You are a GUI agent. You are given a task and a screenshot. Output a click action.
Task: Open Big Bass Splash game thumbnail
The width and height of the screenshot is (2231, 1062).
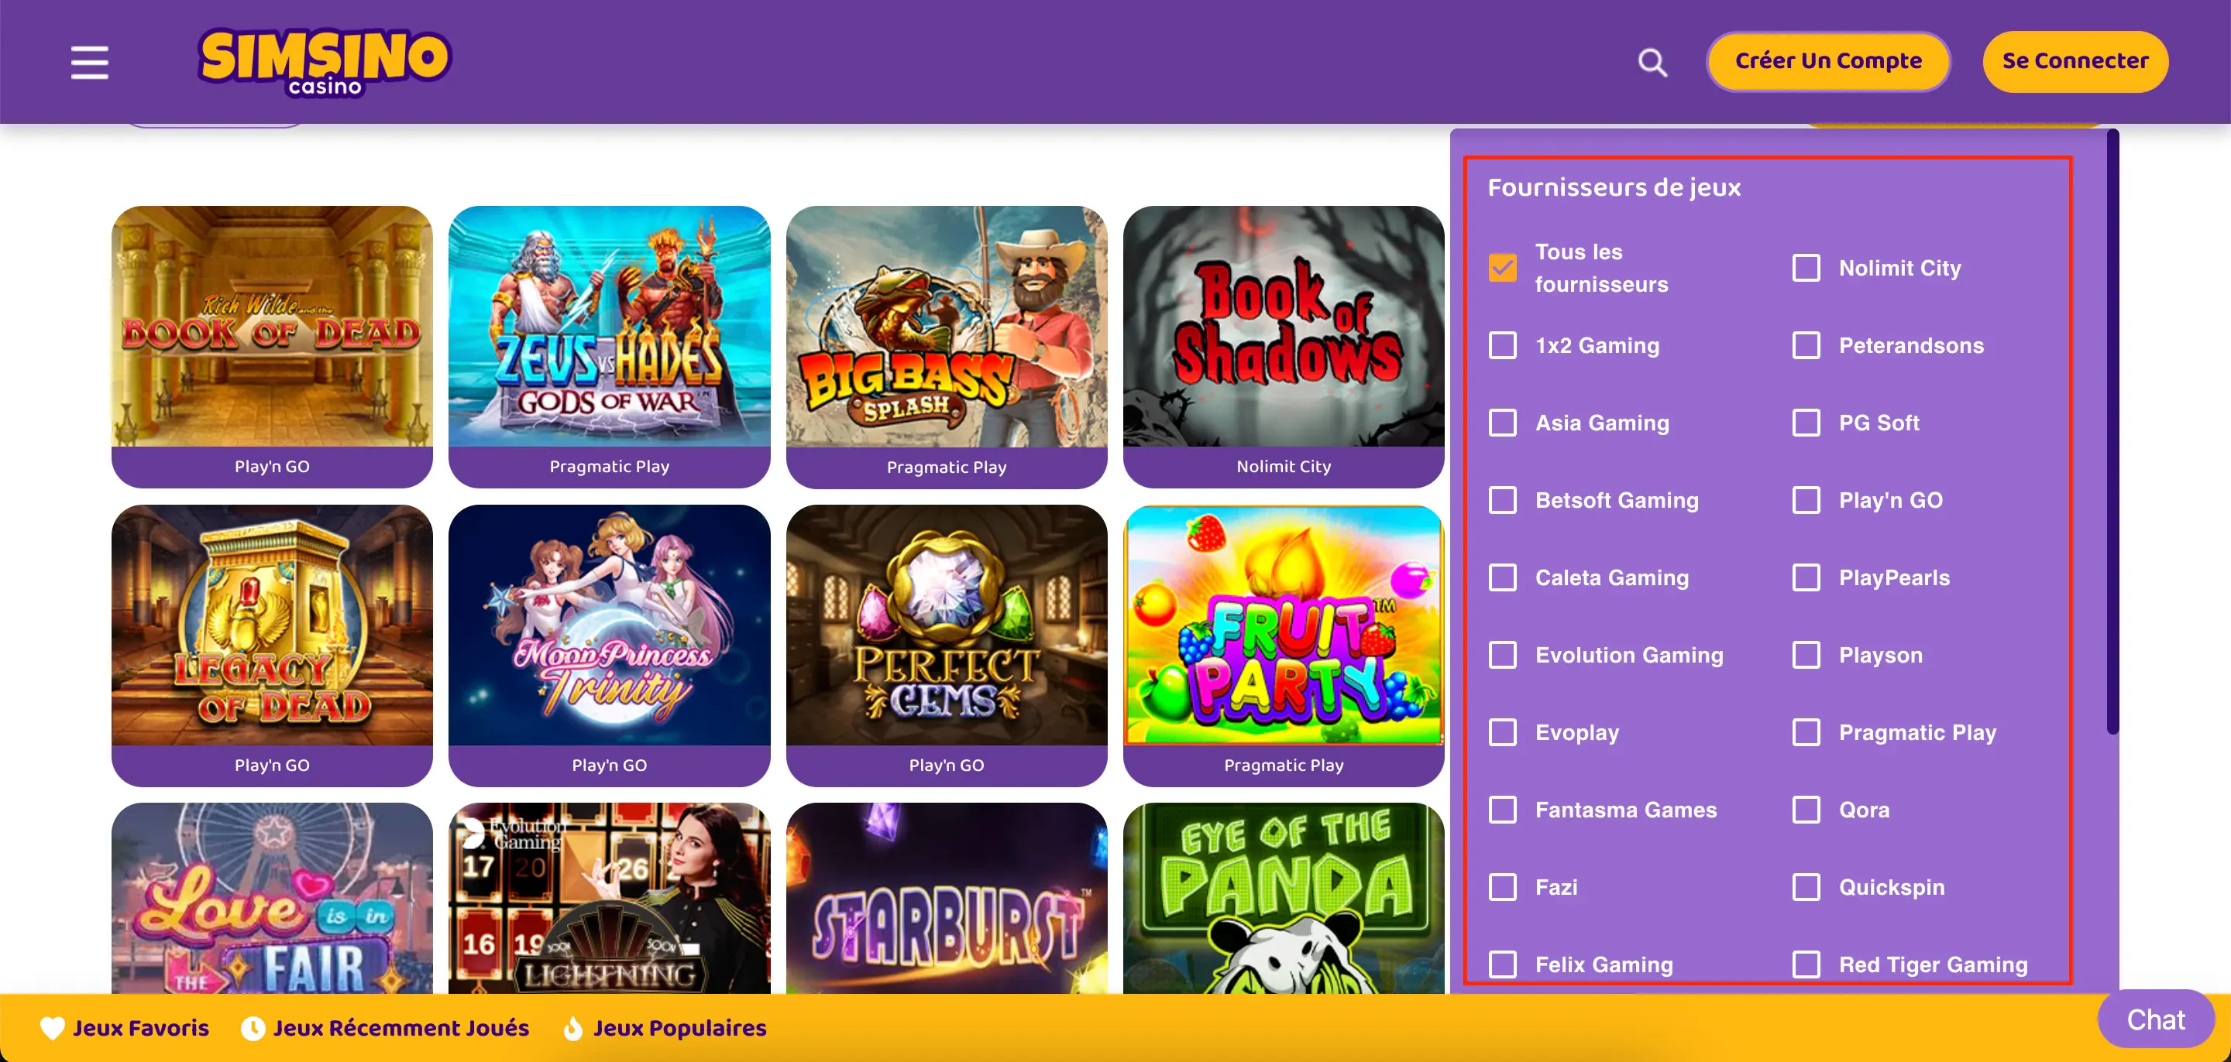tap(947, 327)
